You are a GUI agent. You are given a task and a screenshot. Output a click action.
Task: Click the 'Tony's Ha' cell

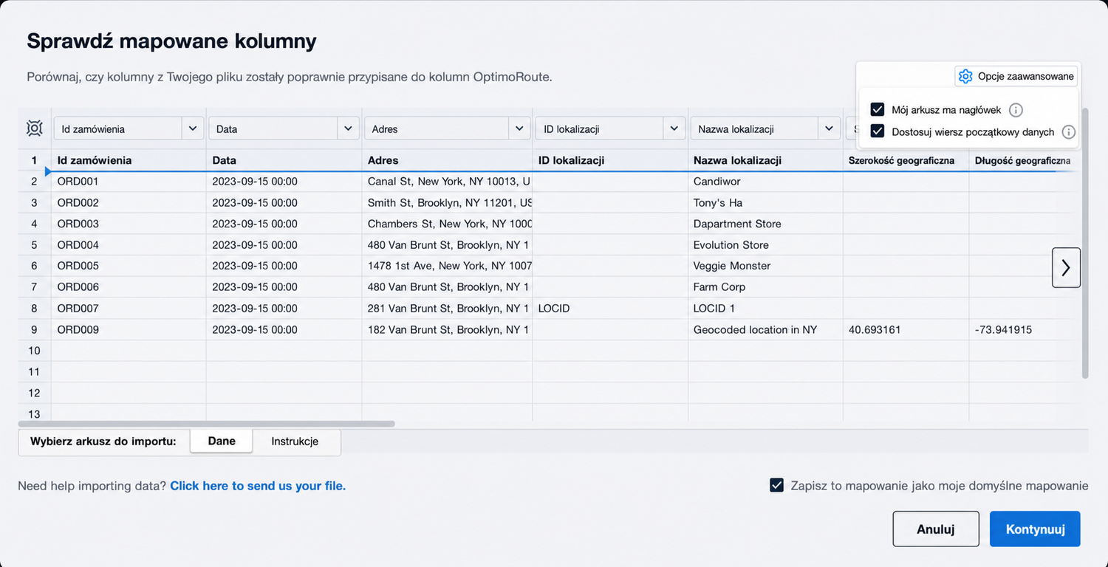pyautogui.click(x=765, y=203)
